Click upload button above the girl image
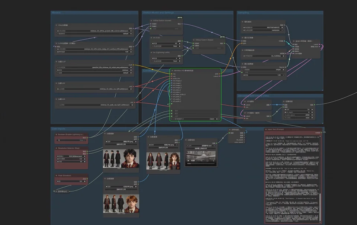Viewport: 357px width, 225px height. click(163, 148)
